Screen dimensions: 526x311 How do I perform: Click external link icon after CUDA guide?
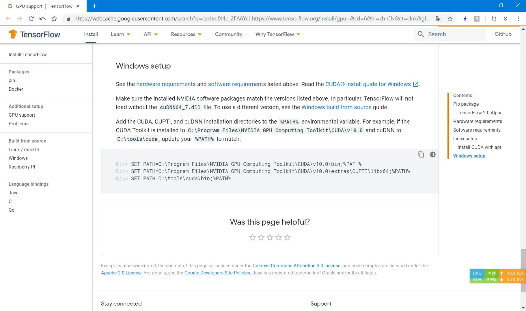[x=415, y=84]
